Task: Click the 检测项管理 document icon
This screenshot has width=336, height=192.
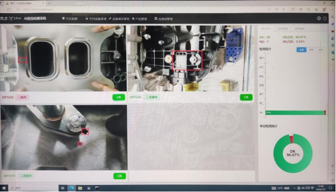Action: click(156, 19)
